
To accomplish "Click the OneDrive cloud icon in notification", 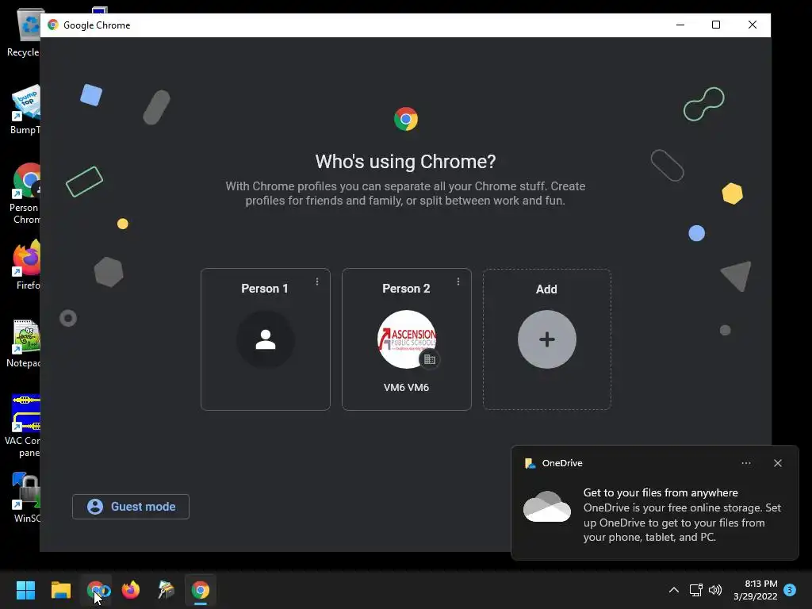I will point(547,507).
